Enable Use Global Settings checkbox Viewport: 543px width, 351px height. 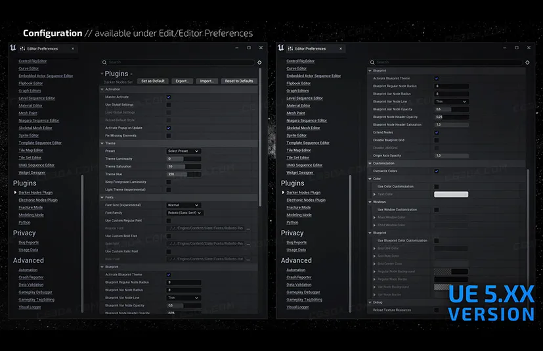(x=168, y=105)
